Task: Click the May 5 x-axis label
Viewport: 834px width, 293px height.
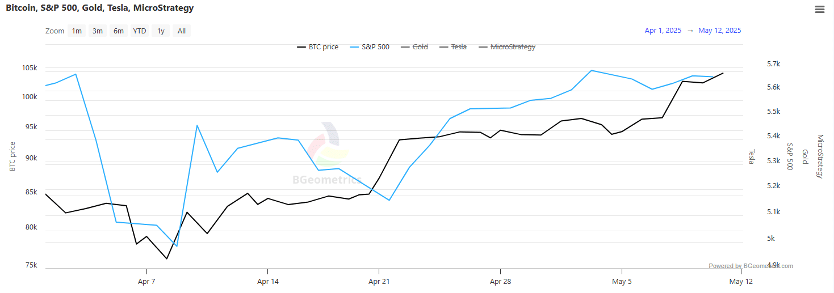Action: pyautogui.click(x=622, y=282)
